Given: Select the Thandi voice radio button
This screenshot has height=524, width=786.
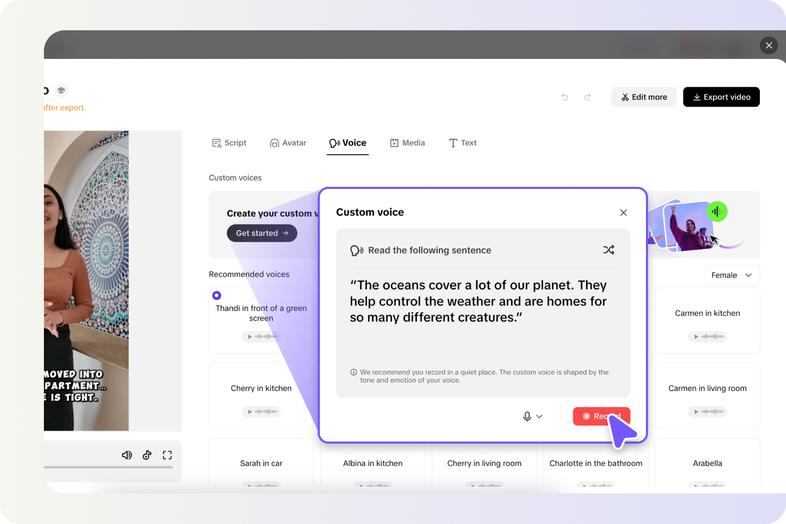Looking at the screenshot, I should click(x=216, y=295).
